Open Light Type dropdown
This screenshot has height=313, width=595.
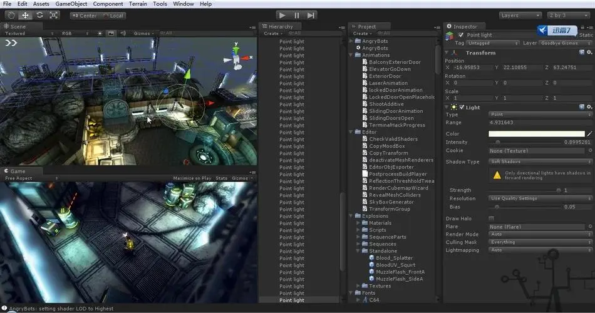point(541,114)
